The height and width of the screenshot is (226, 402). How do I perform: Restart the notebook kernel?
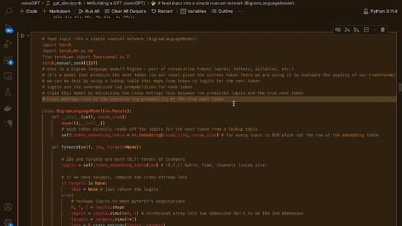pos(162,11)
